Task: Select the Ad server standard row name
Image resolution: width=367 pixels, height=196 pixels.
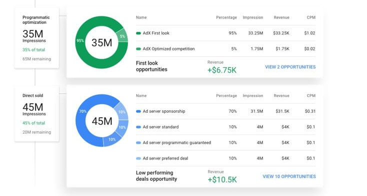Action: (x=160, y=127)
